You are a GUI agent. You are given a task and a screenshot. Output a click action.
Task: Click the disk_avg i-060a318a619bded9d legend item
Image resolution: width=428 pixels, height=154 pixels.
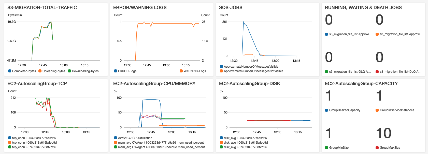point(246,143)
